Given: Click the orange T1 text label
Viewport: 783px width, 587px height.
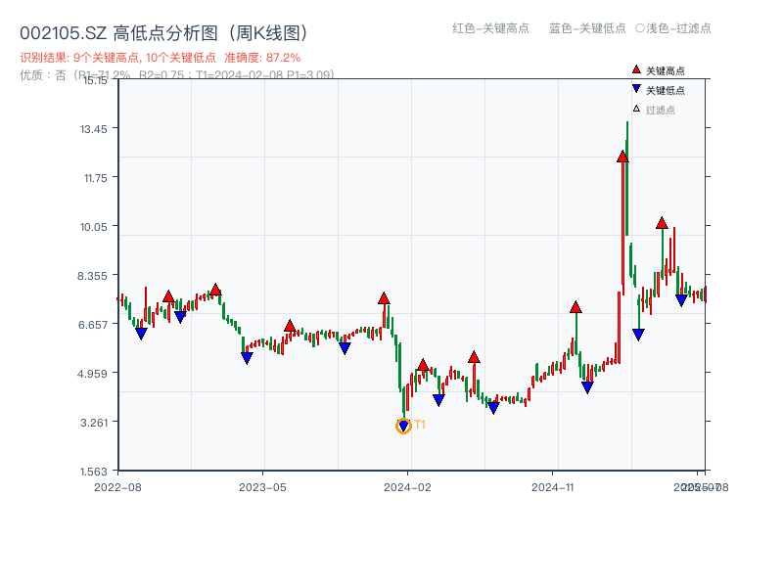Looking at the screenshot, I should [420, 425].
